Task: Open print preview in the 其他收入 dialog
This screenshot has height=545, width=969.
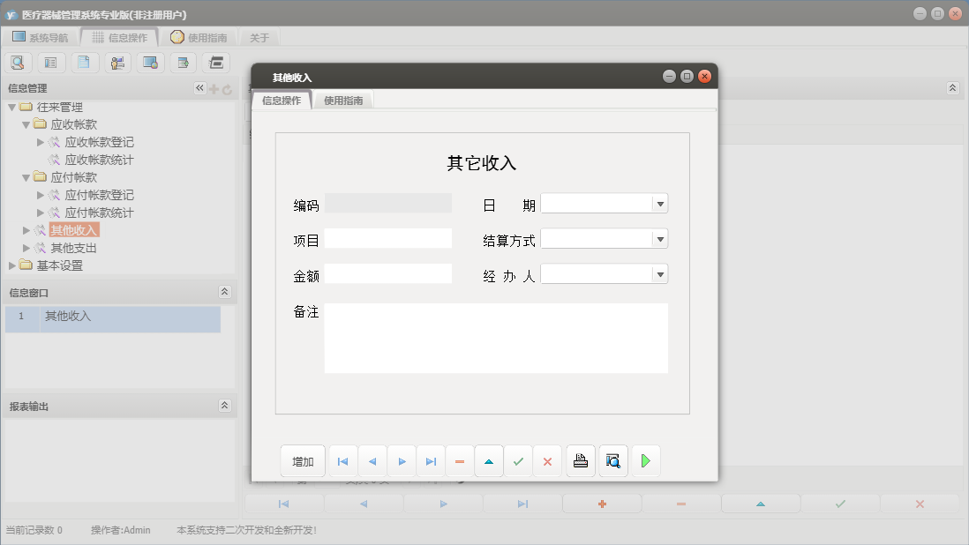Action: (612, 460)
